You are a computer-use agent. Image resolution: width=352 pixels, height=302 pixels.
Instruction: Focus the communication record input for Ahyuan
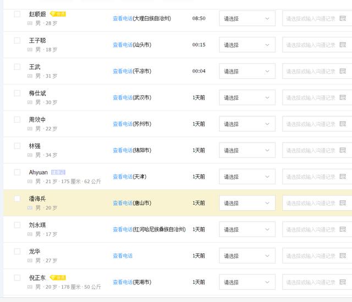(x=311, y=177)
